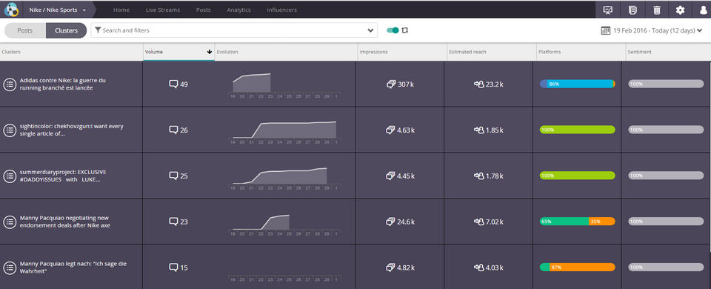Open the trash bin icon
Viewport: 711px width, 289px height.
(656, 10)
